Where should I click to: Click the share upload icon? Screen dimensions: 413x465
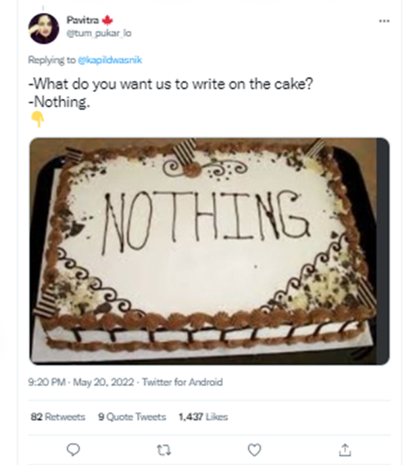(x=344, y=449)
